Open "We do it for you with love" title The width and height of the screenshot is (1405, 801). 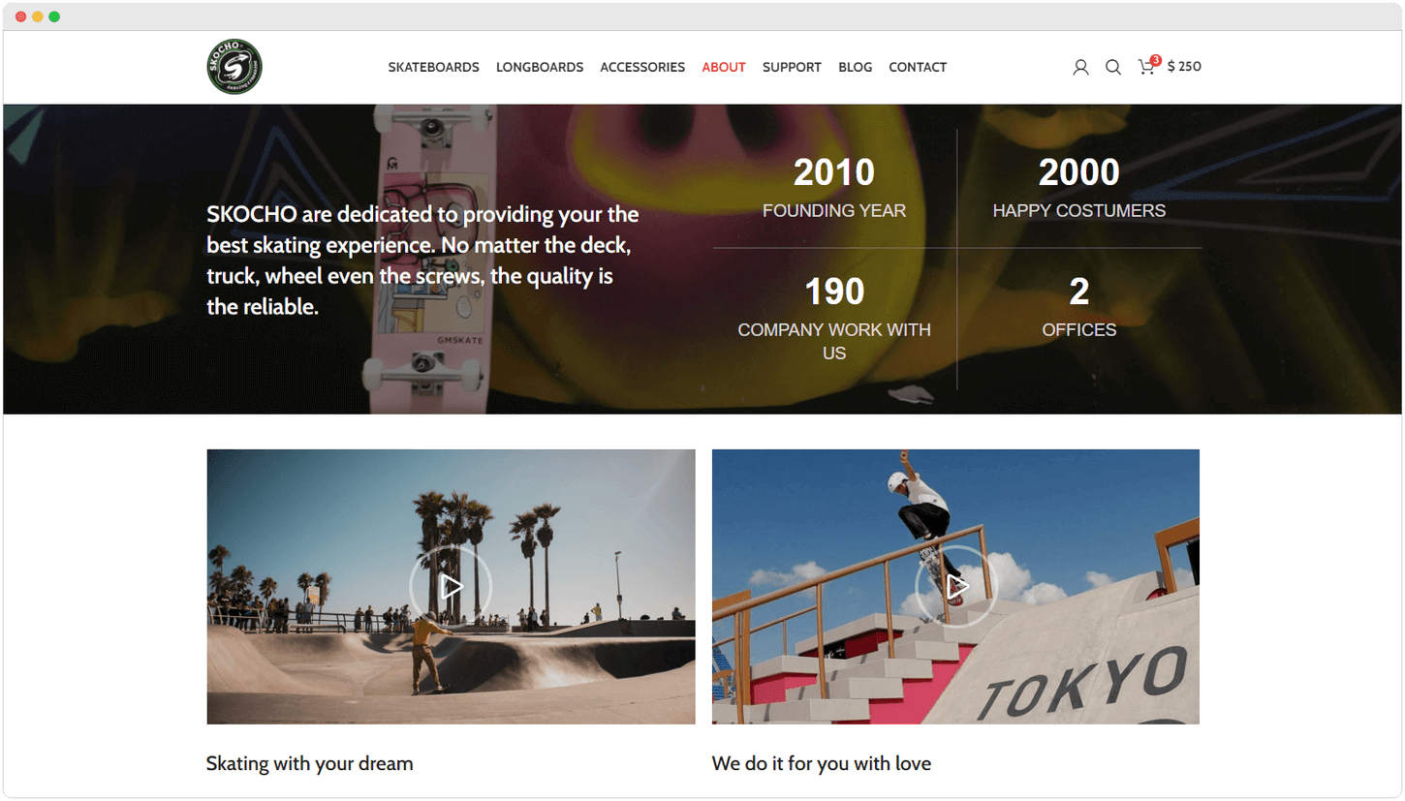click(822, 763)
